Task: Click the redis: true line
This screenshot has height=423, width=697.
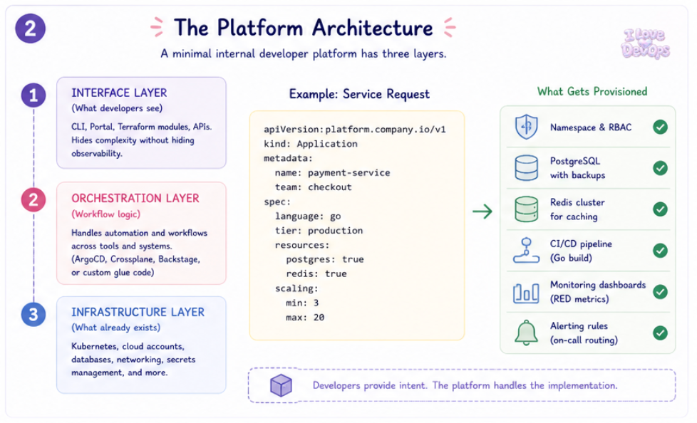Action: (316, 273)
